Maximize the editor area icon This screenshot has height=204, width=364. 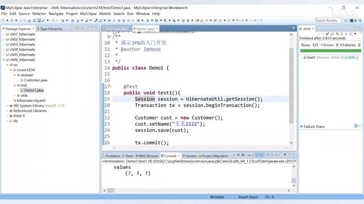point(293,28)
